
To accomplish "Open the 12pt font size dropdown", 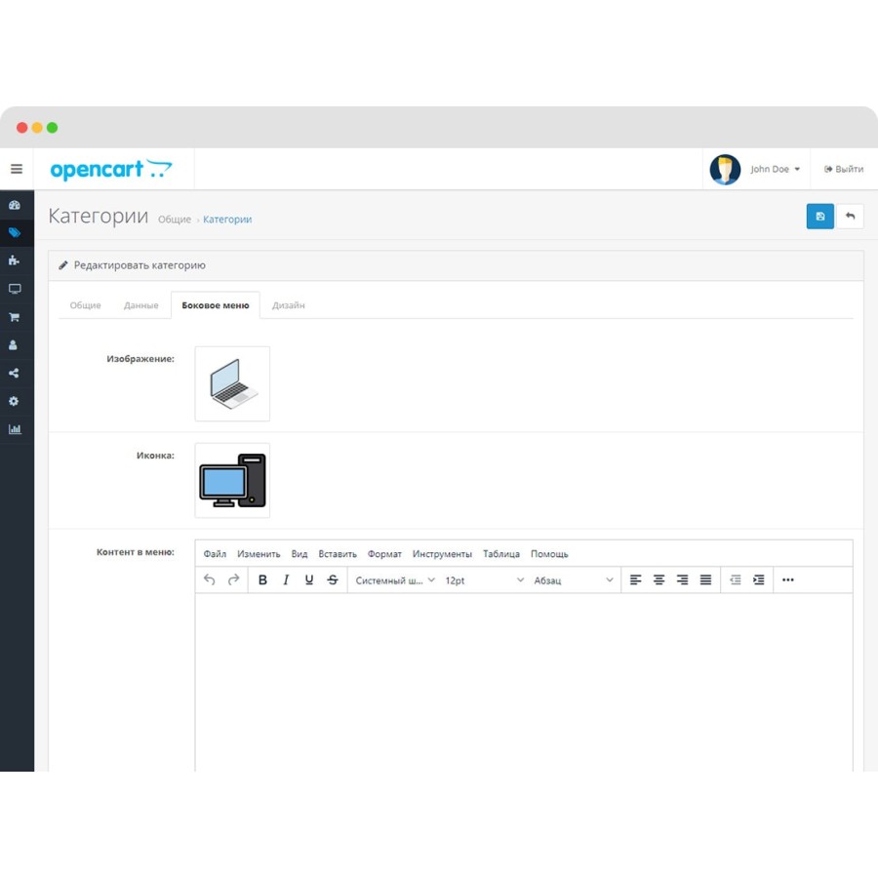I will click(x=484, y=580).
